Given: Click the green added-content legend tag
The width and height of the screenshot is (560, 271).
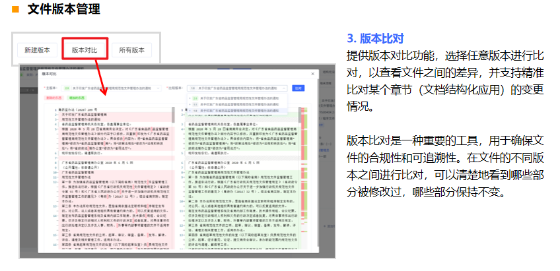Looking at the screenshot, I should (77, 98).
